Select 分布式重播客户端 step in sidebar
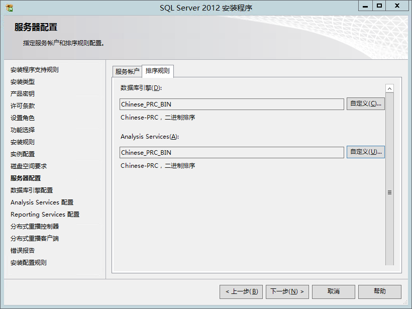This screenshot has height=309, width=412. 35,239
